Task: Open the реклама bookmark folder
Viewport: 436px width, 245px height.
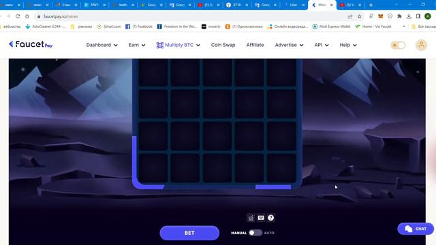Action: [81, 27]
